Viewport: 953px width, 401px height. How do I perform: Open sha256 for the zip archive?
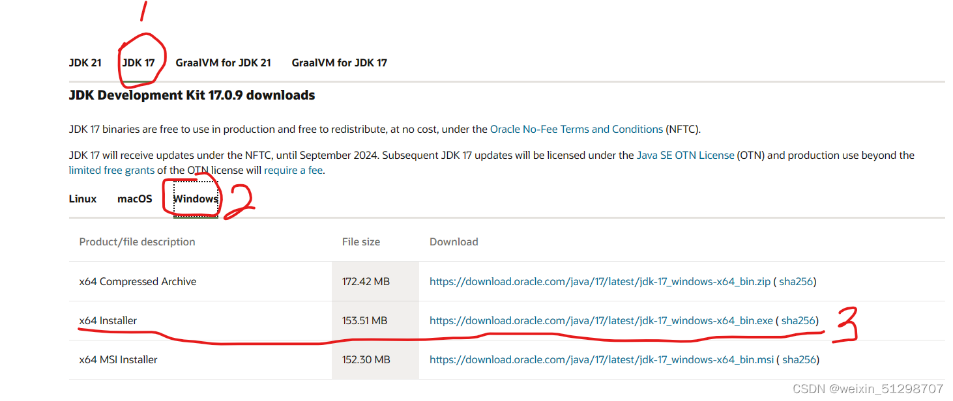coord(796,281)
